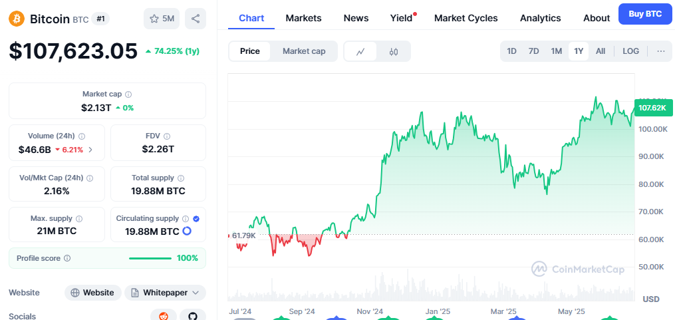Open the Reddit social link icon

(164, 317)
